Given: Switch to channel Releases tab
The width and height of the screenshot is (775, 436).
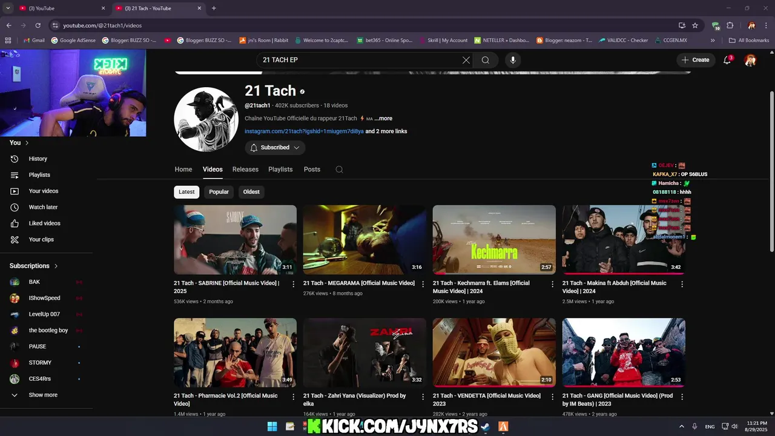Looking at the screenshot, I should click(x=245, y=170).
